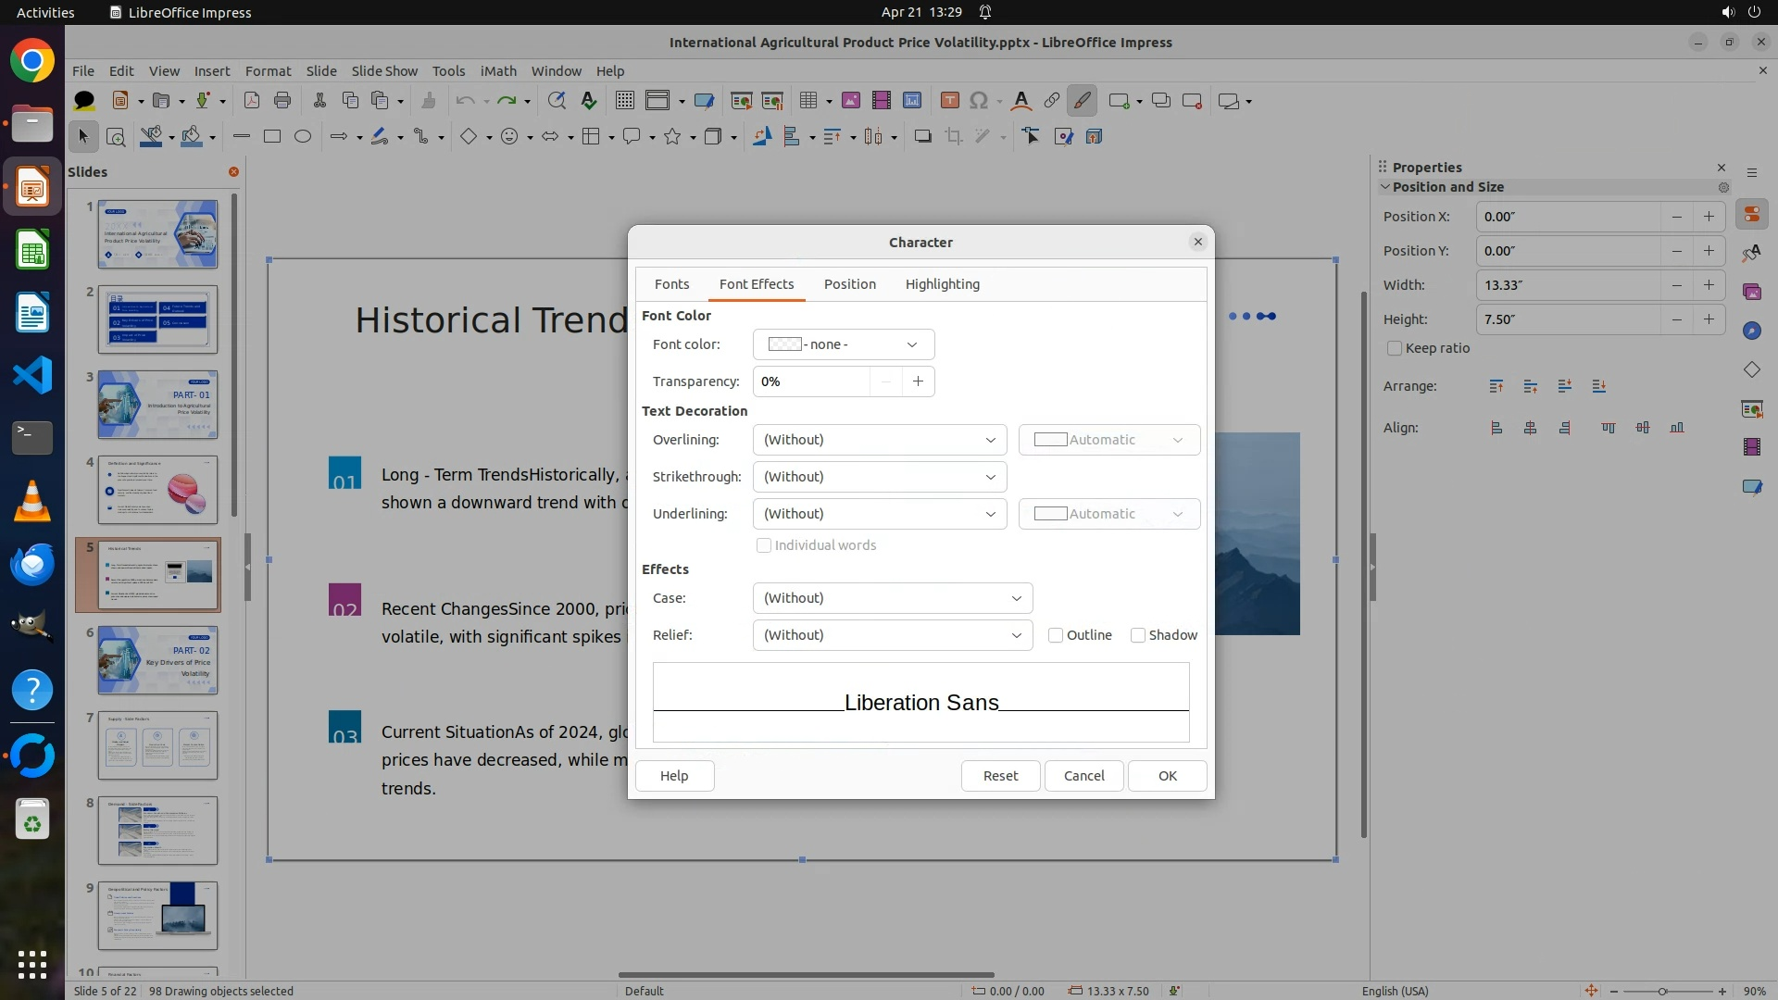The image size is (1778, 1000).
Task: Click the Reset button
Action: click(x=1000, y=776)
